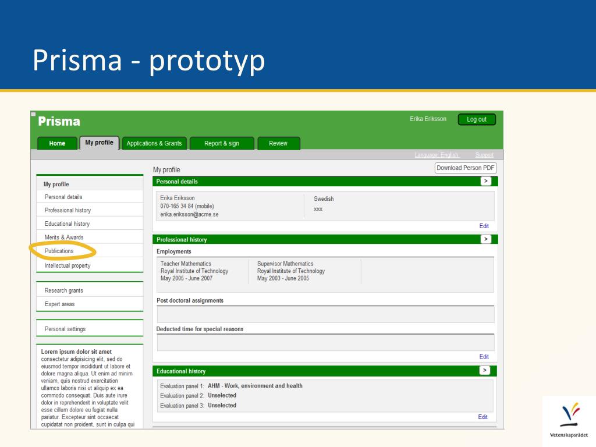
Task: Click the Log out button
Action: tap(477, 119)
